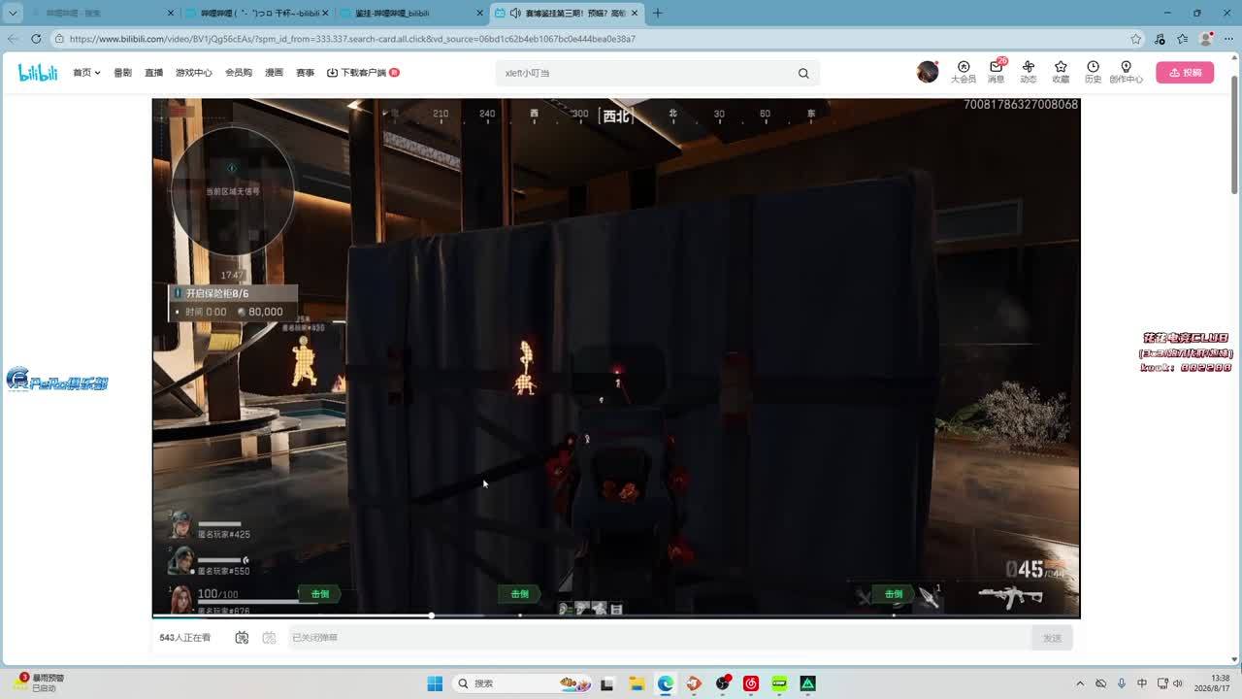This screenshot has height=699, width=1242.
Task: Click the search magnifier icon
Action: pyautogui.click(x=803, y=73)
